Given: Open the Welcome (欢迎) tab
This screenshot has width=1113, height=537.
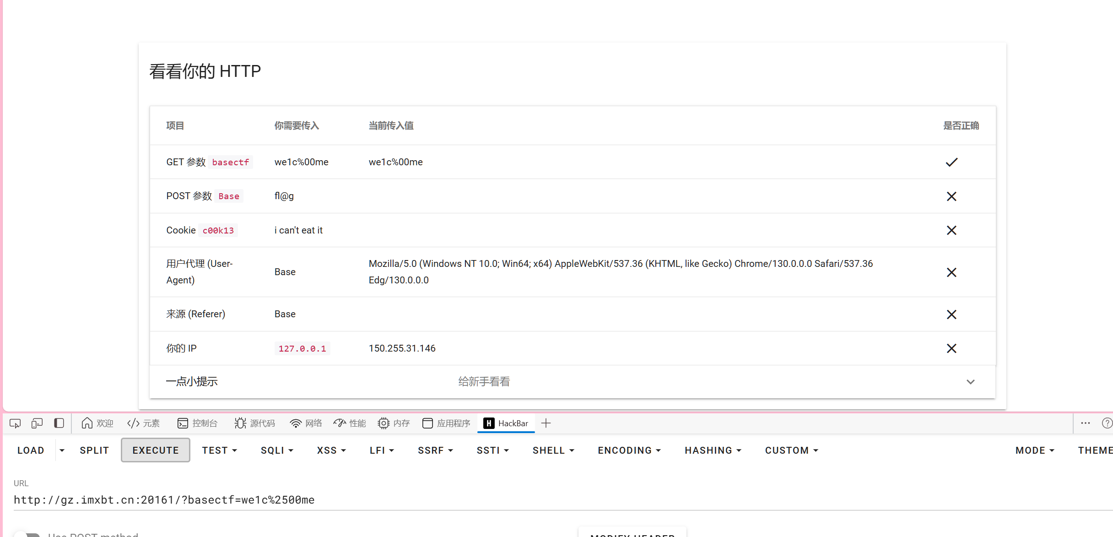Looking at the screenshot, I should pyautogui.click(x=97, y=423).
